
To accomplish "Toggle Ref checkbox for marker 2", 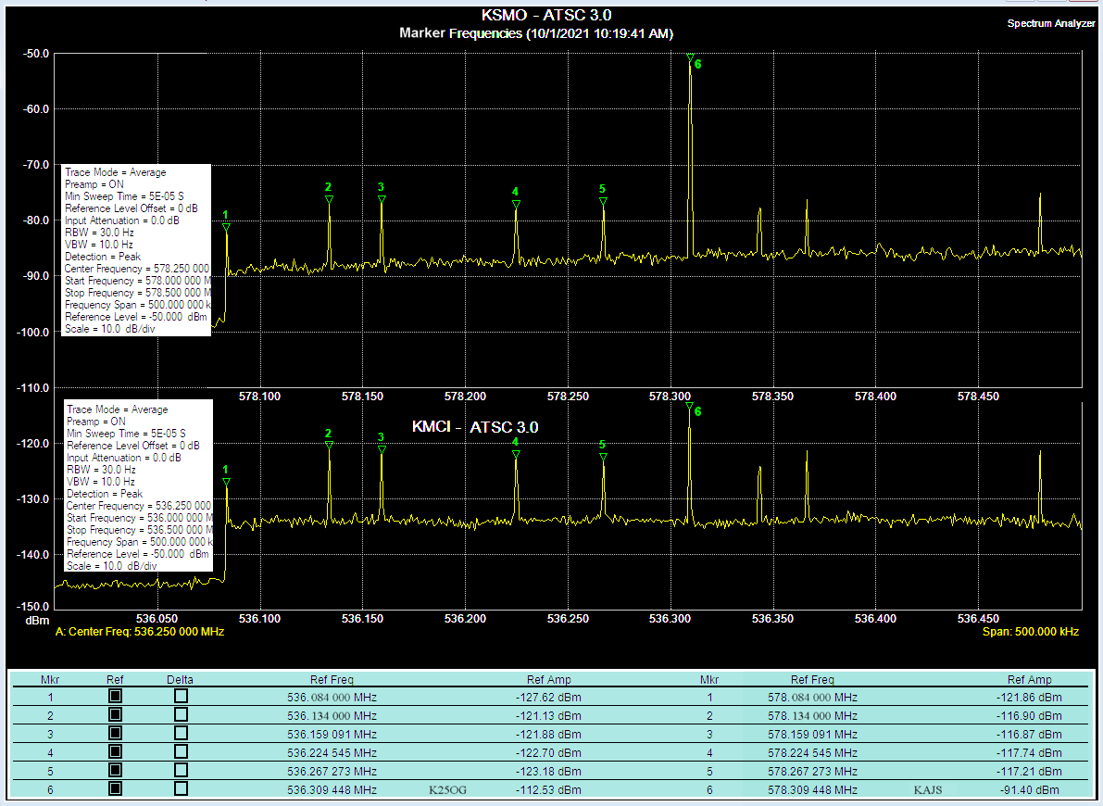I will pyautogui.click(x=116, y=714).
